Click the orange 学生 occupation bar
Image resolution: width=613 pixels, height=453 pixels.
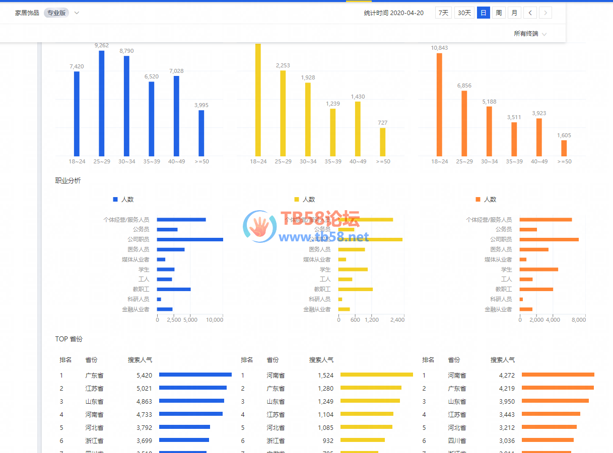tap(538, 269)
